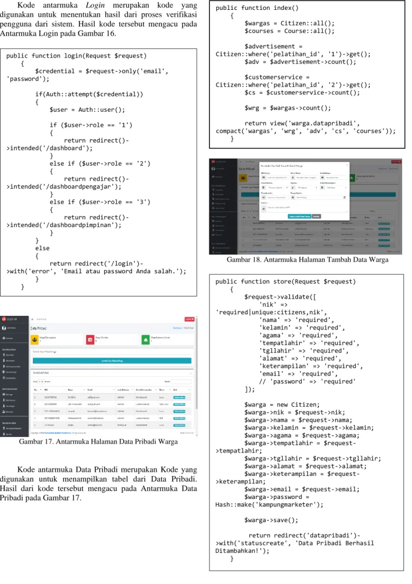Click the caption 'Gambar 18. Antarmuka Halaman Tambah Data Warga'
This screenshot has width=412, height=584.
tap(307, 260)
